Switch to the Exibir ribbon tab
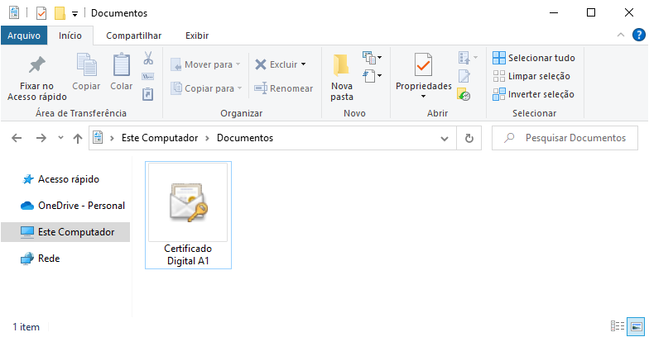649x337 pixels. coord(197,36)
